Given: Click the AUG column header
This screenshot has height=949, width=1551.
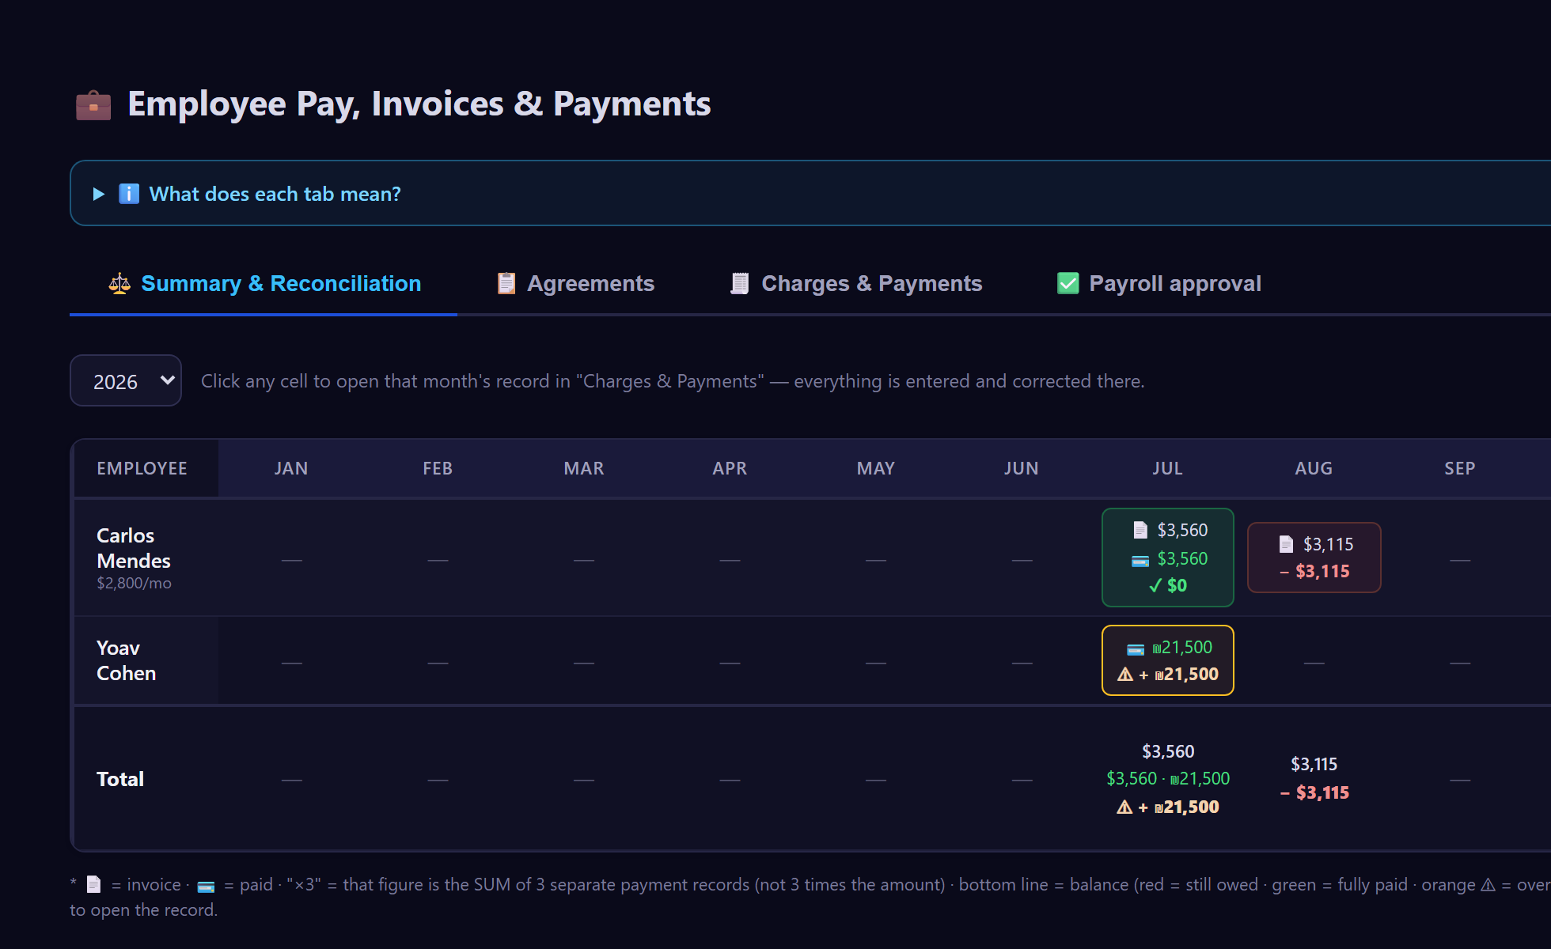Looking at the screenshot, I should pos(1314,468).
